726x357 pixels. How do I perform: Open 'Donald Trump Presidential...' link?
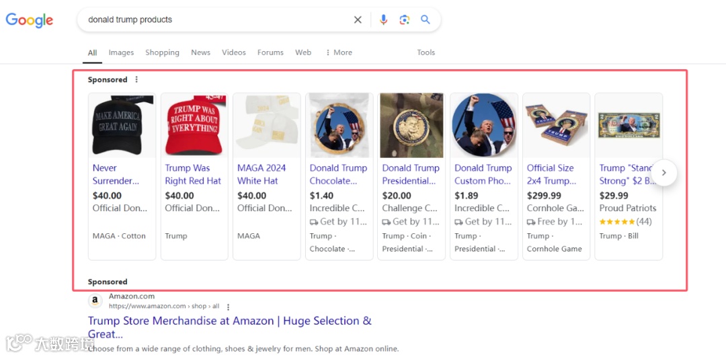coord(411,175)
